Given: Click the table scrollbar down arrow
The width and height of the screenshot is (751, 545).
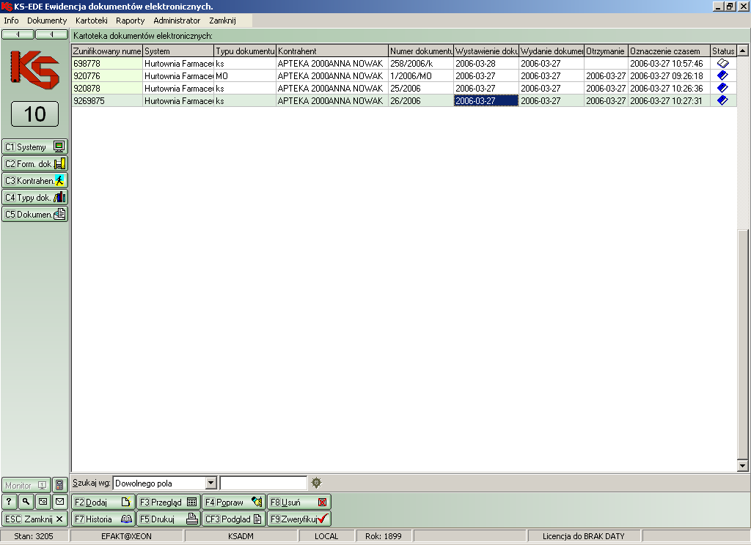Looking at the screenshot, I should pos(742,465).
